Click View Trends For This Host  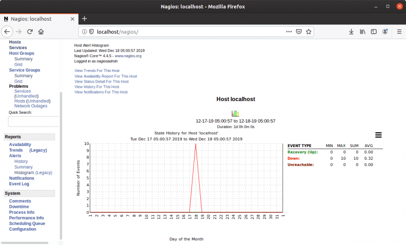pyautogui.click(x=97, y=70)
